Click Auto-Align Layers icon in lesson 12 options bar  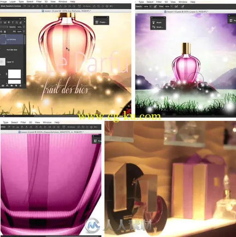pos(79,6)
